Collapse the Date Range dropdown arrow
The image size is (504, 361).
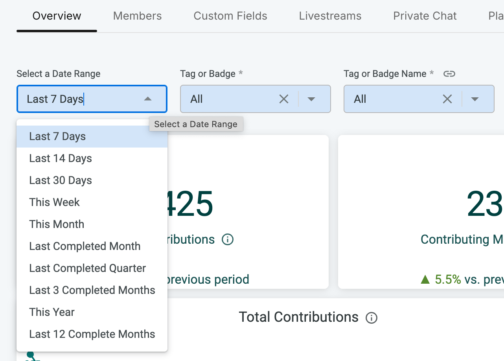pyautogui.click(x=148, y=99)
